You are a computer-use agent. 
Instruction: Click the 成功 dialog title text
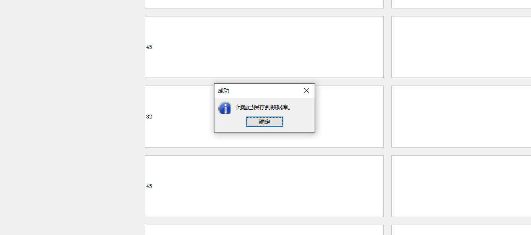pos(224,91)
